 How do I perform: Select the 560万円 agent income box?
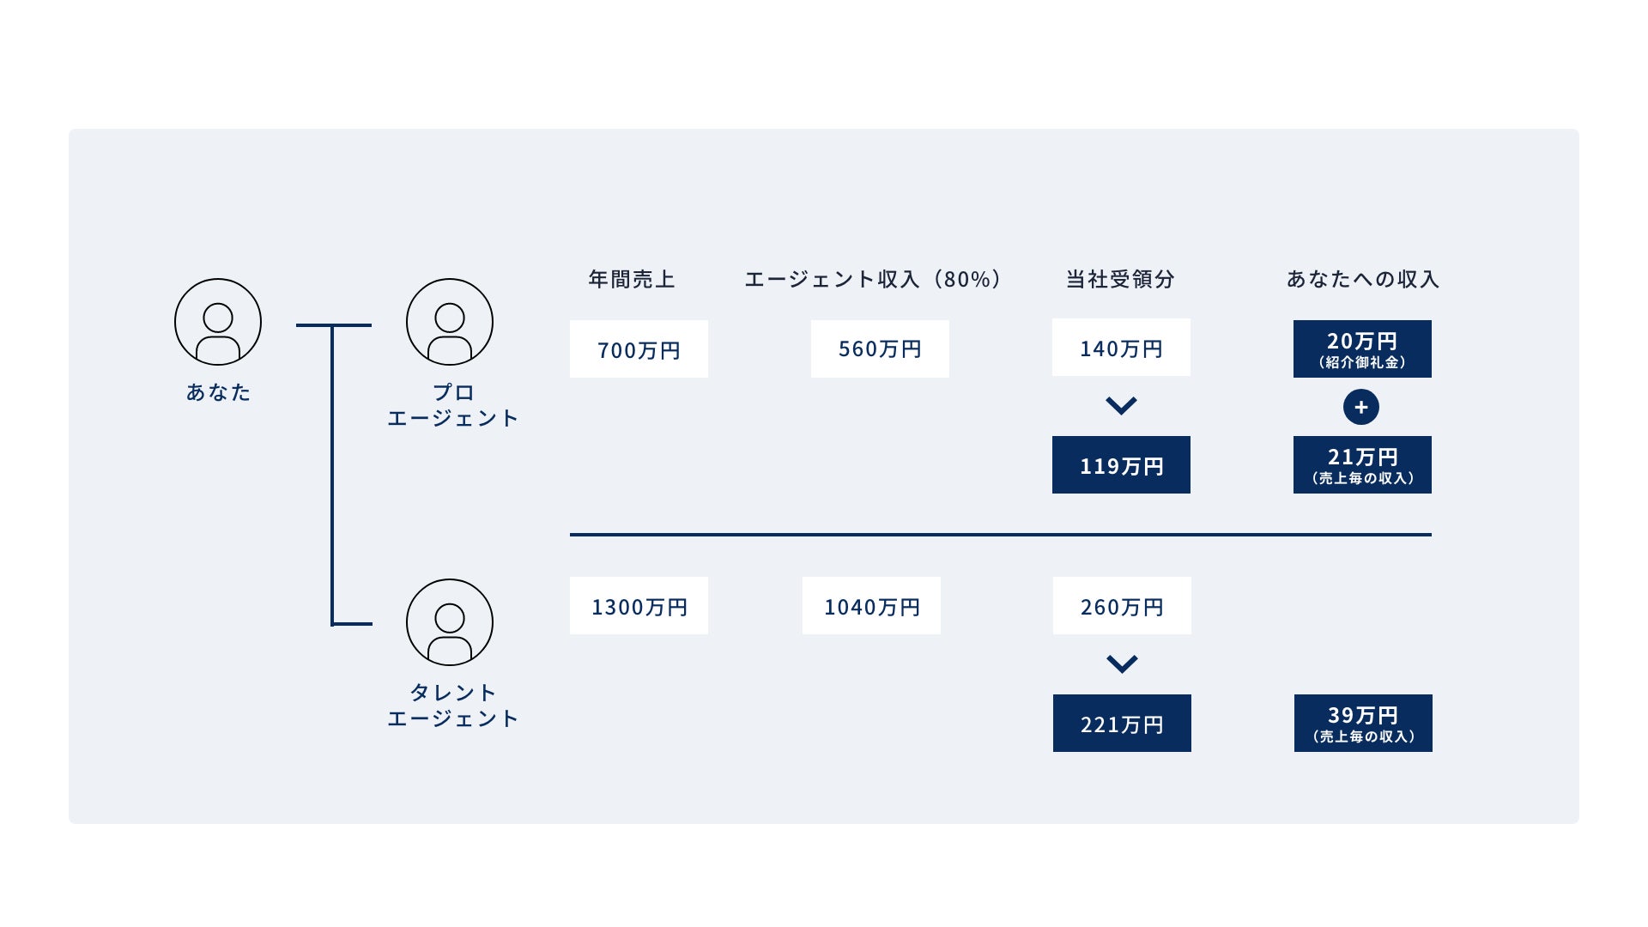coord(880,349)
